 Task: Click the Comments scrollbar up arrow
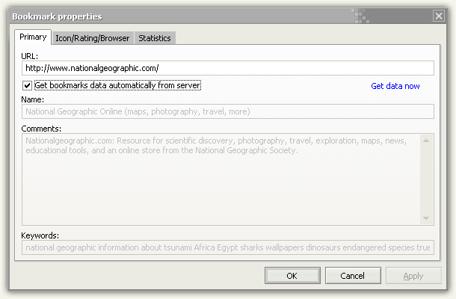coord(426,141)
